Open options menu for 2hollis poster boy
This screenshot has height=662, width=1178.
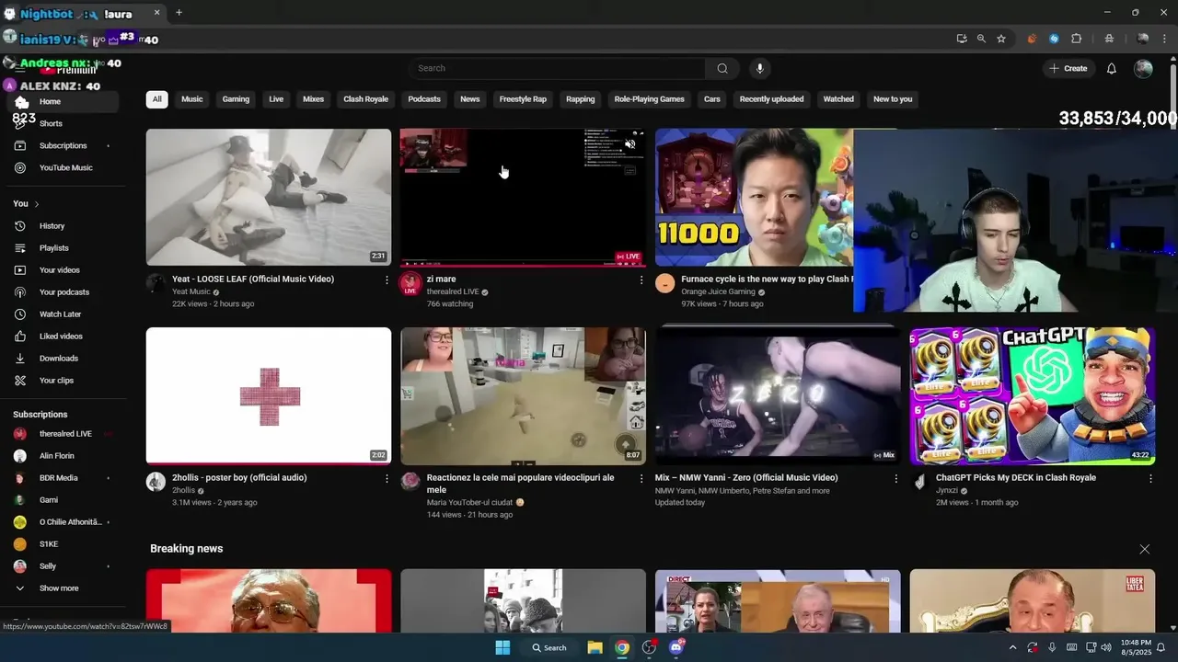[387, 478]
